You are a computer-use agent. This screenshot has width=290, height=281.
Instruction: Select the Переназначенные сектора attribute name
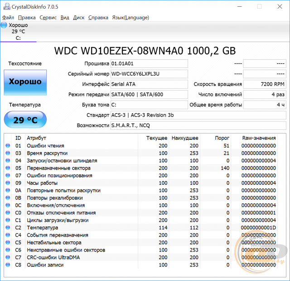coord(58,168)
